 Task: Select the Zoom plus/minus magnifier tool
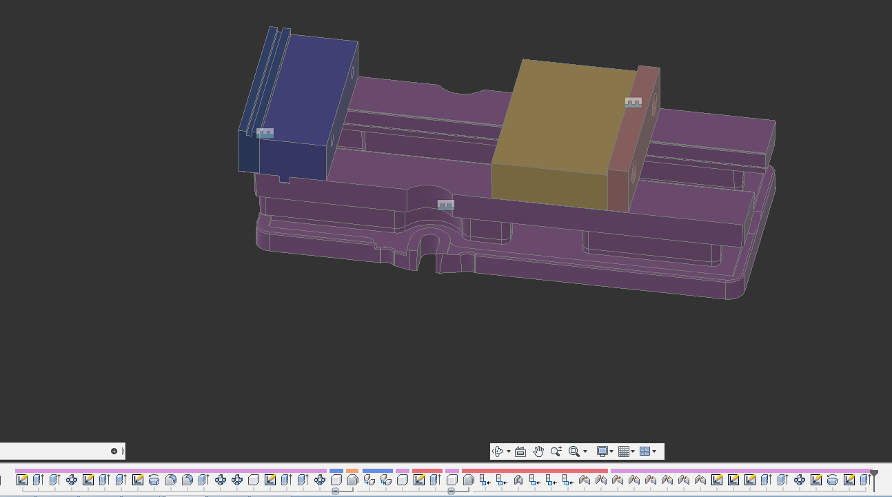point(556,452)
